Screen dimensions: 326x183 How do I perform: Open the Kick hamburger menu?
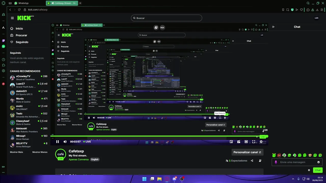point(12,18)
